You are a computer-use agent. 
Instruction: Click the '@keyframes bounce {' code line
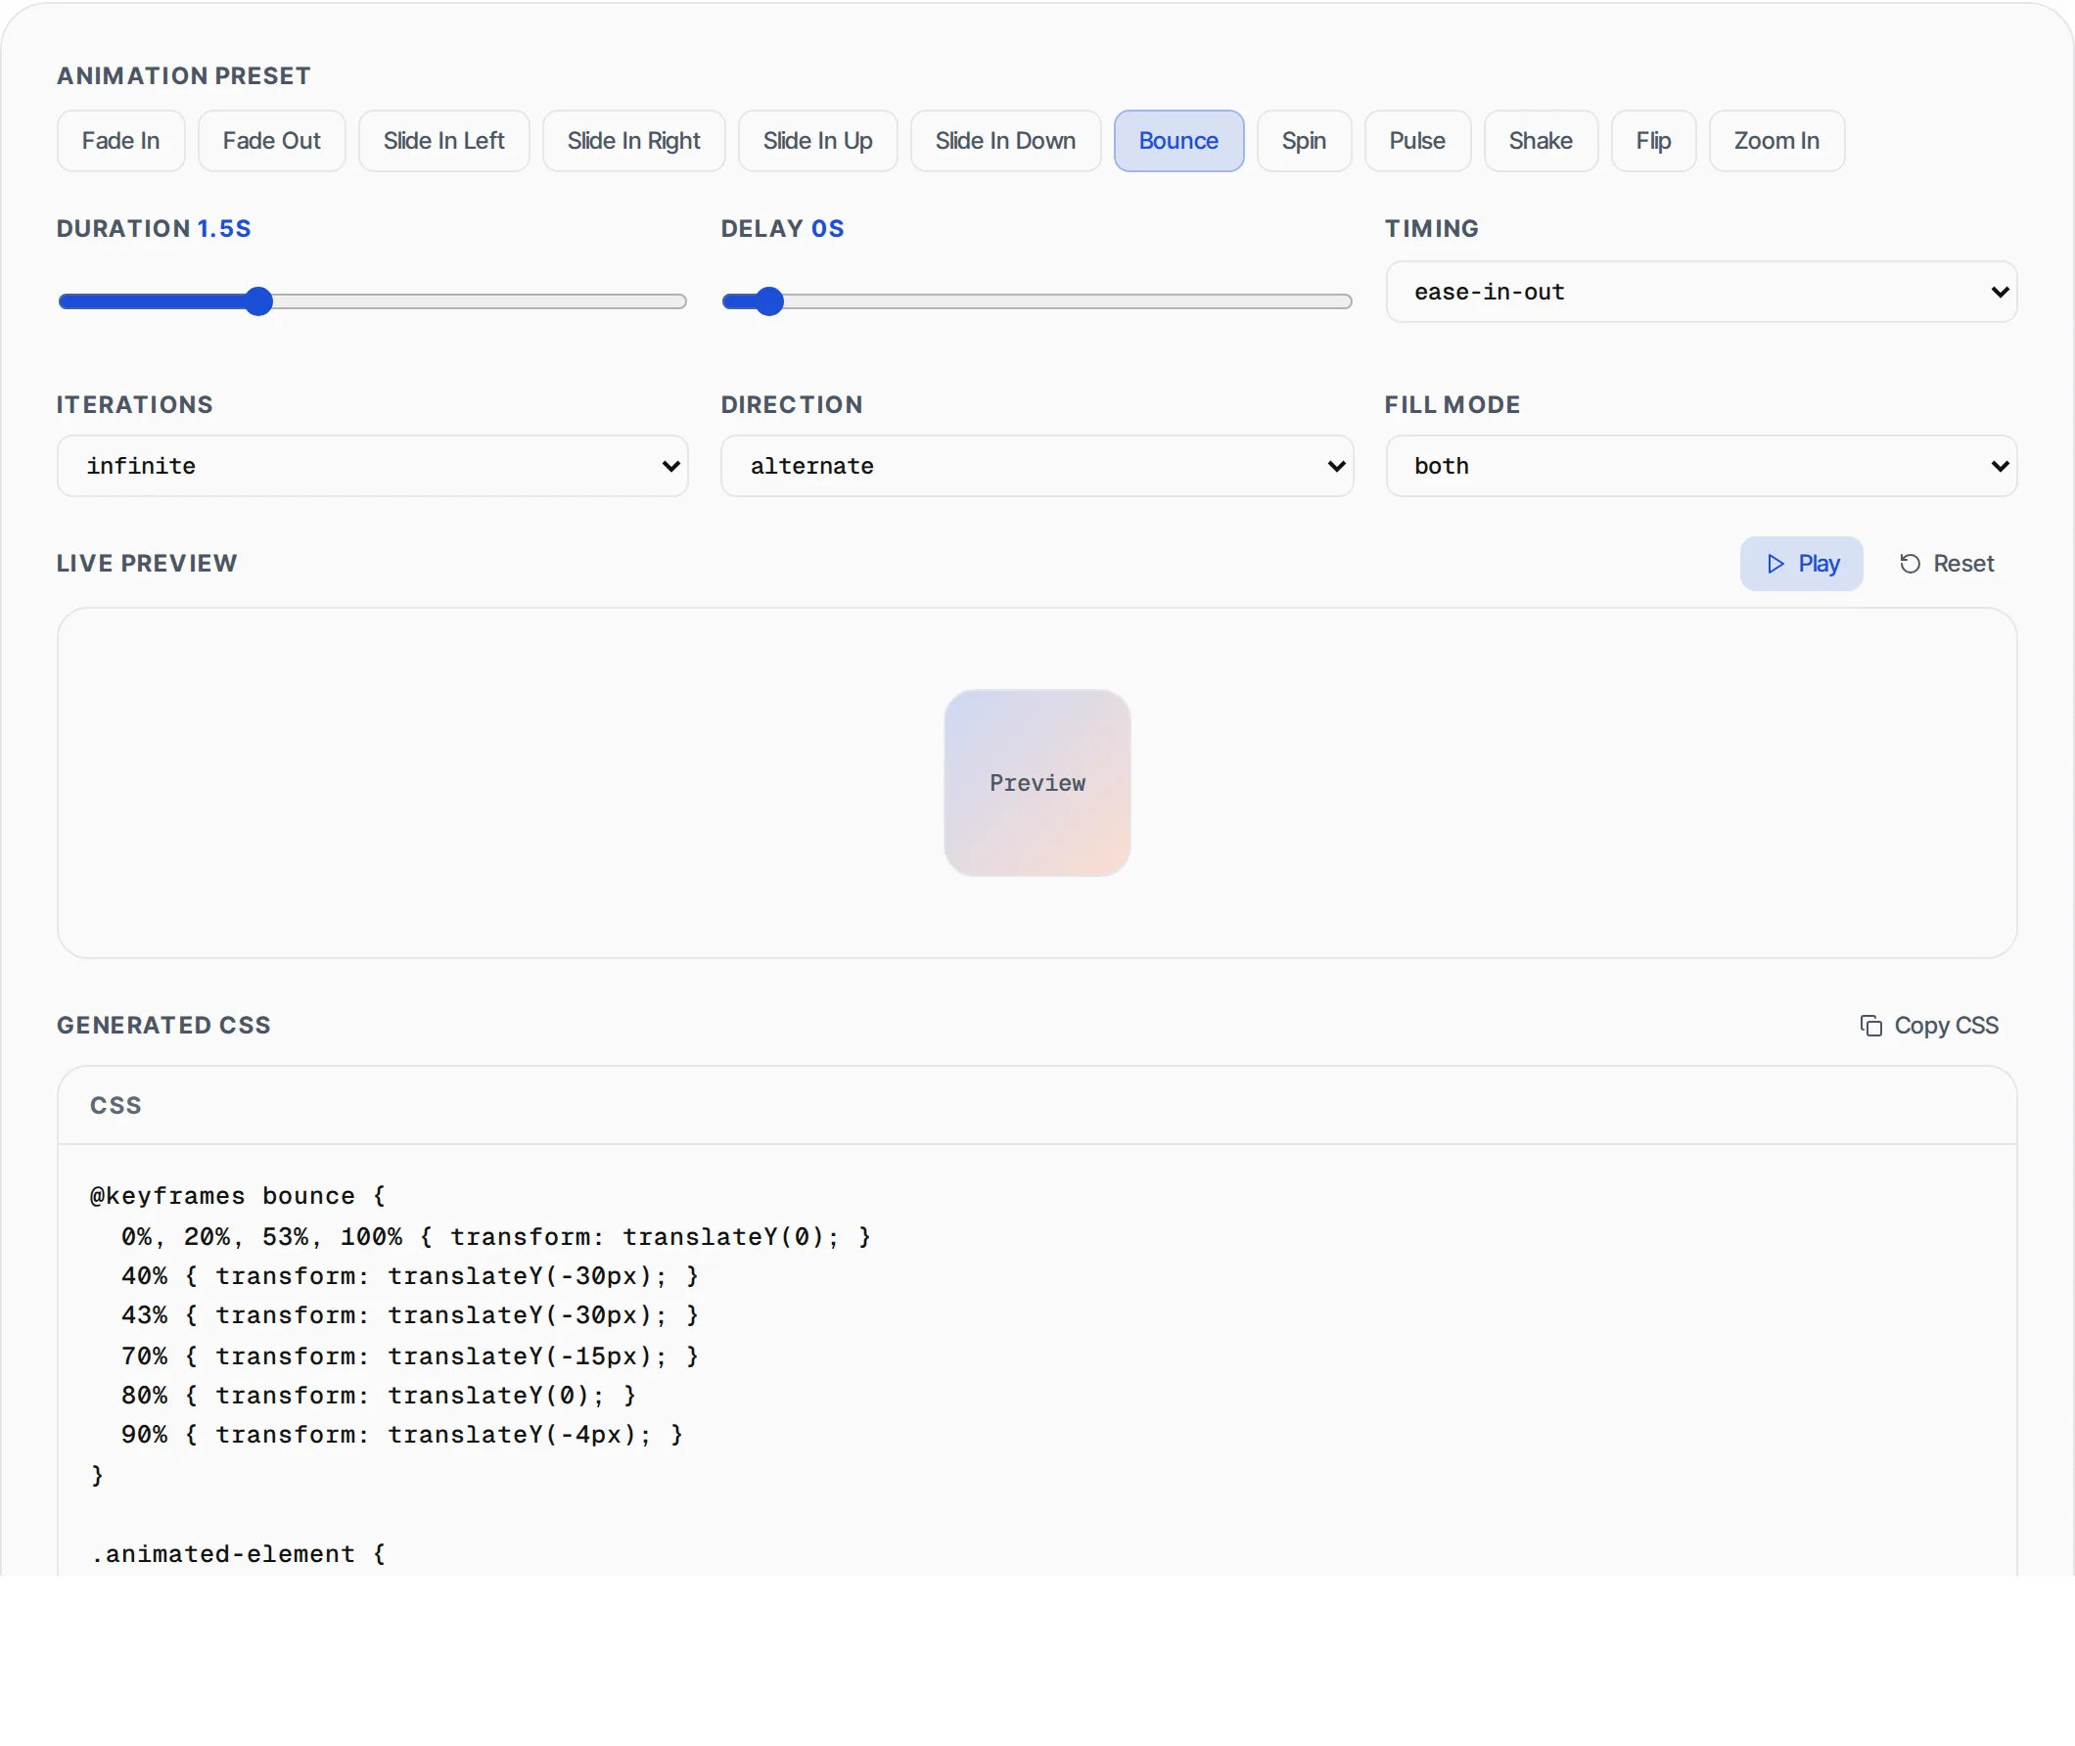pos(238,1196)
